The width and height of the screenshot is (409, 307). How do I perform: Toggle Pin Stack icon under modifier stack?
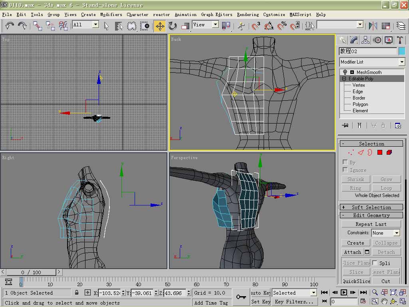345,126
